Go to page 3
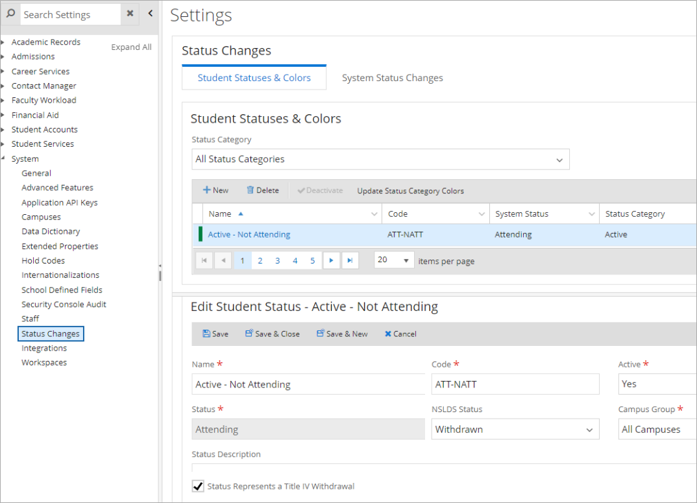 (x=277, y=261)
